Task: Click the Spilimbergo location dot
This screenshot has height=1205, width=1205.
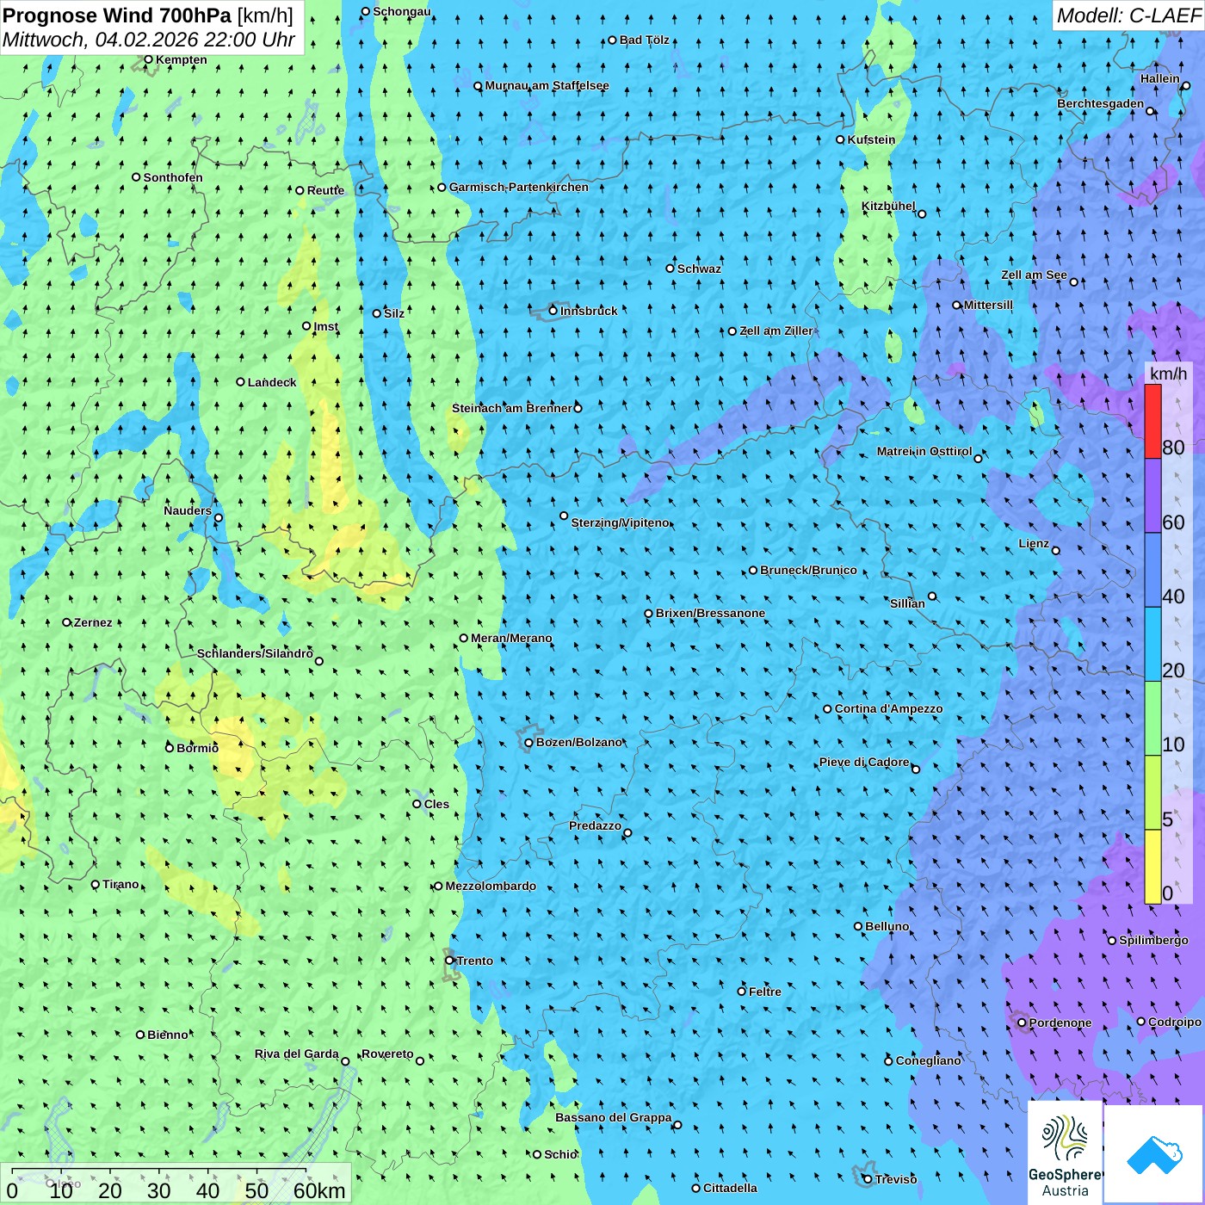Action: click(1112, 941)
